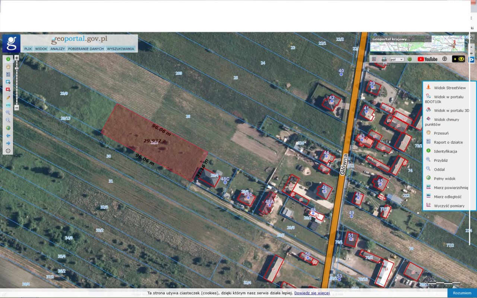This screenshot has height=298, width=477.
Task: Enable the arrow accessibility toggle
Action: [455, 59]
